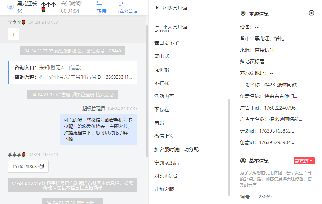Click the 落地页地址 field
The width and height of the screenshot is (322, 204).
click(x=256, y=73)
